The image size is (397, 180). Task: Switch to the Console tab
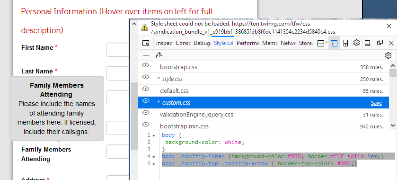[x=183, y=43]
